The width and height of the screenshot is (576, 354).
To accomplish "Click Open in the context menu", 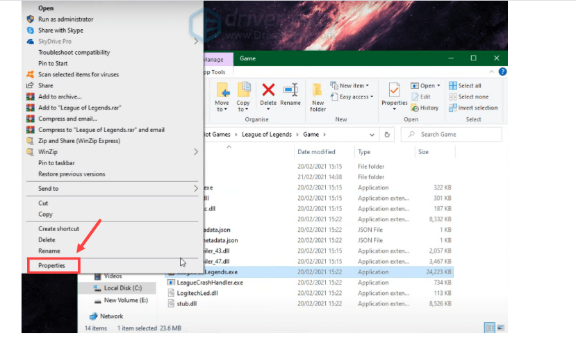I will pos(46,8).
